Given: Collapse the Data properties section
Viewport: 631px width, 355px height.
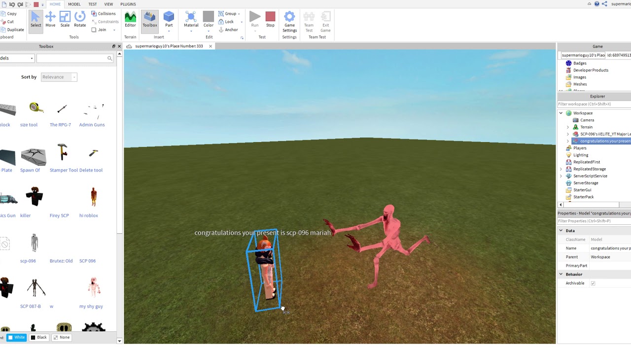Looking at the screenshot, I should click(x=561, y=231).
